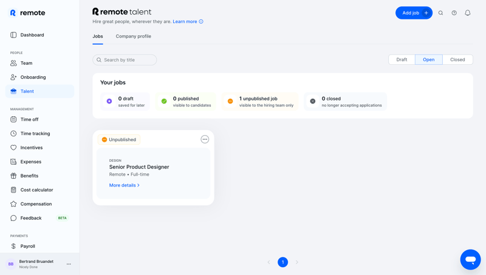Click the Remote logo in sidebar
The image size is (486, 275).
coord(27,13)
